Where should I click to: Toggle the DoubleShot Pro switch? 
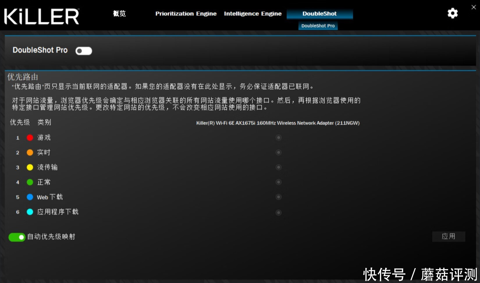[x=84, y=51]
